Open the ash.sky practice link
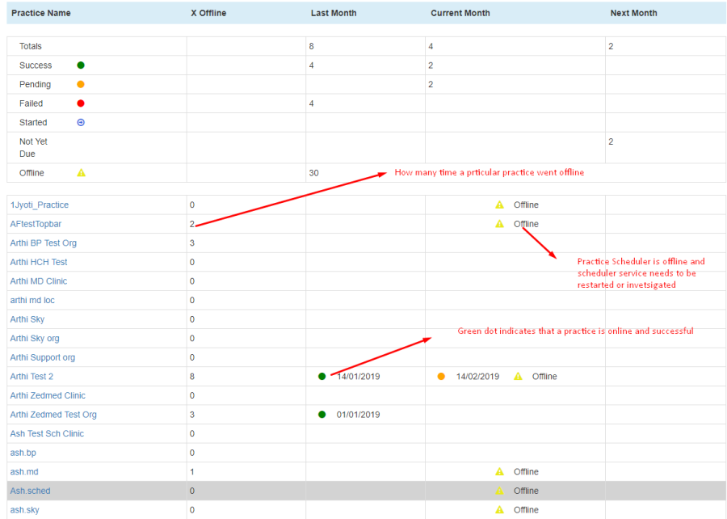The height and width of the screenshot is (519, 727). (24, 510)
